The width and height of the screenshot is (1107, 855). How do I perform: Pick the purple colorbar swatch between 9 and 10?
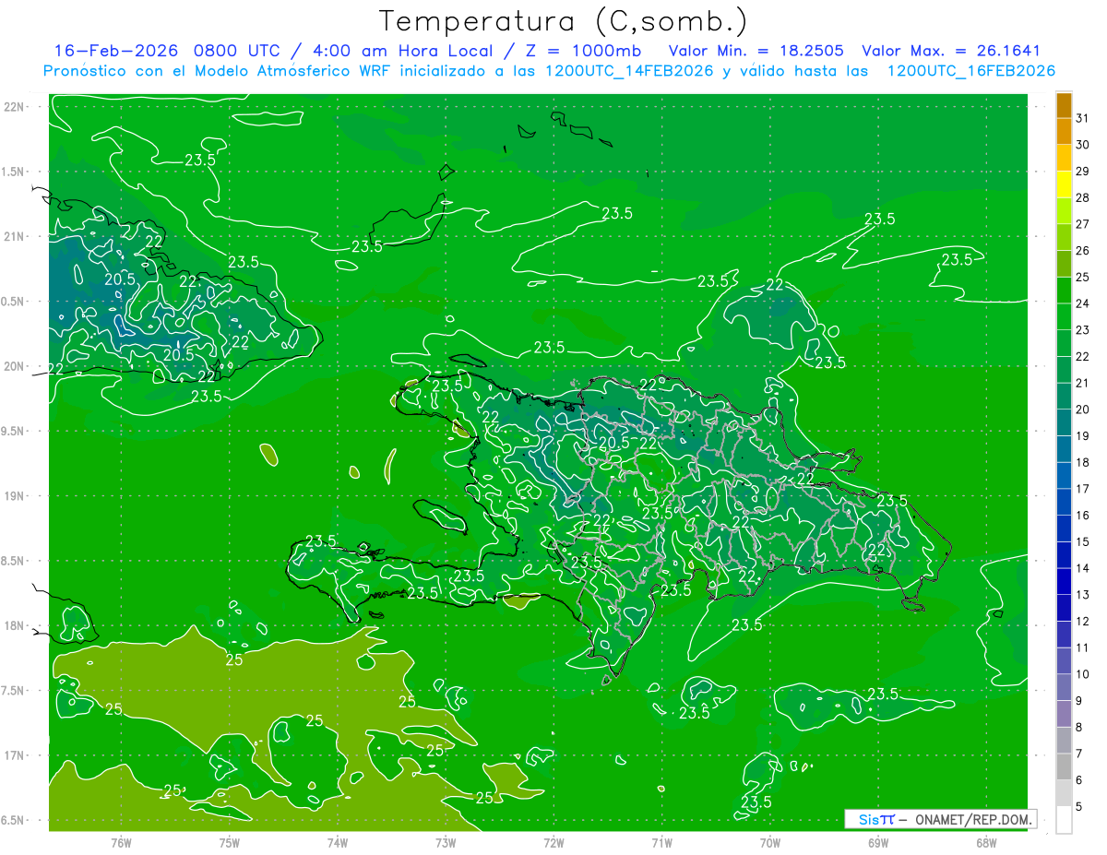click(x=1064, y=688)
